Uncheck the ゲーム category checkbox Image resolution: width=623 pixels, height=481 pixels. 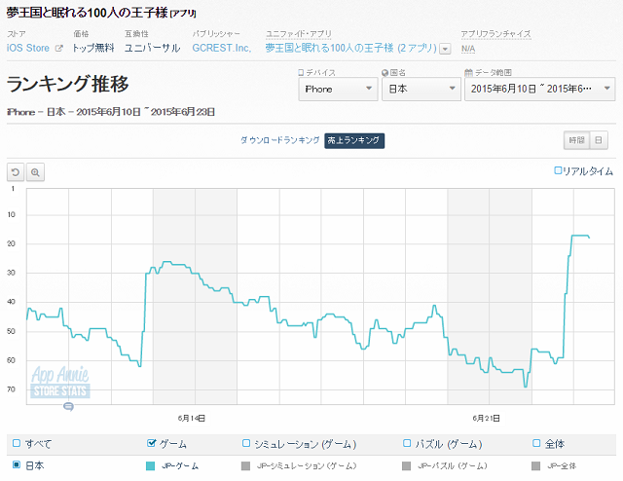(151, 443)
